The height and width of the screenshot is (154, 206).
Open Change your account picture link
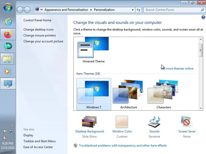tap(43, 41)
